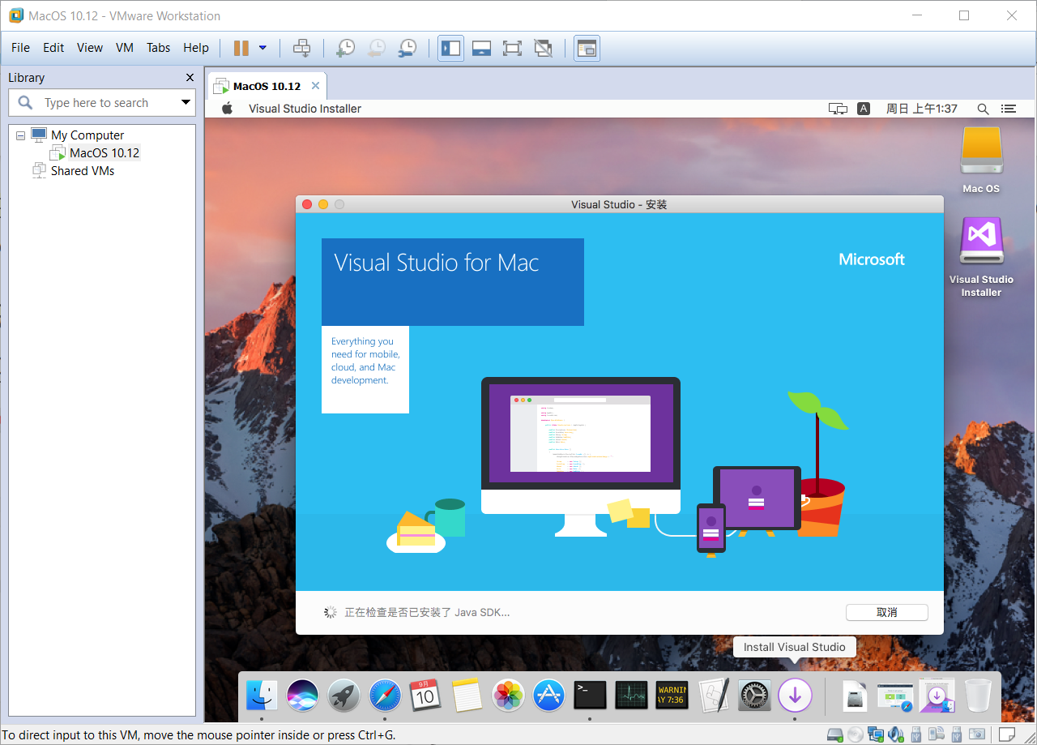Open the File menu

(x=20, y=48)
